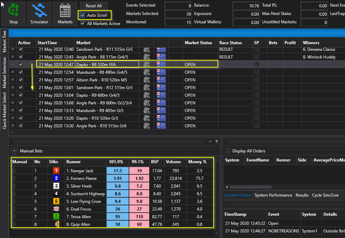Toggle Active checkbox for Dapto R8 520m FFA

21,64
